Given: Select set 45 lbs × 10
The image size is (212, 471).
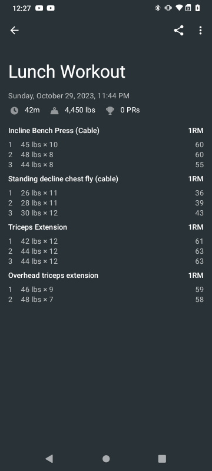Looking at the screenshot, I should [x=105, y=145].
